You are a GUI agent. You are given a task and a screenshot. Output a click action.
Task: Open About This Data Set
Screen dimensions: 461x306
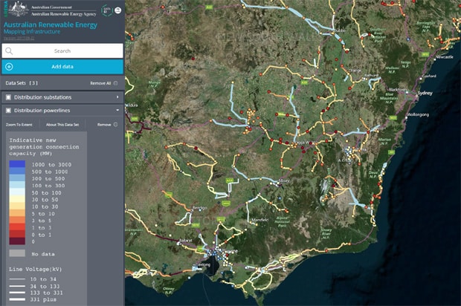click(62, 125)
